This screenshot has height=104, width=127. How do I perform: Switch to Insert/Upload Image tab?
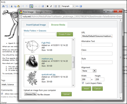(36, 25)
